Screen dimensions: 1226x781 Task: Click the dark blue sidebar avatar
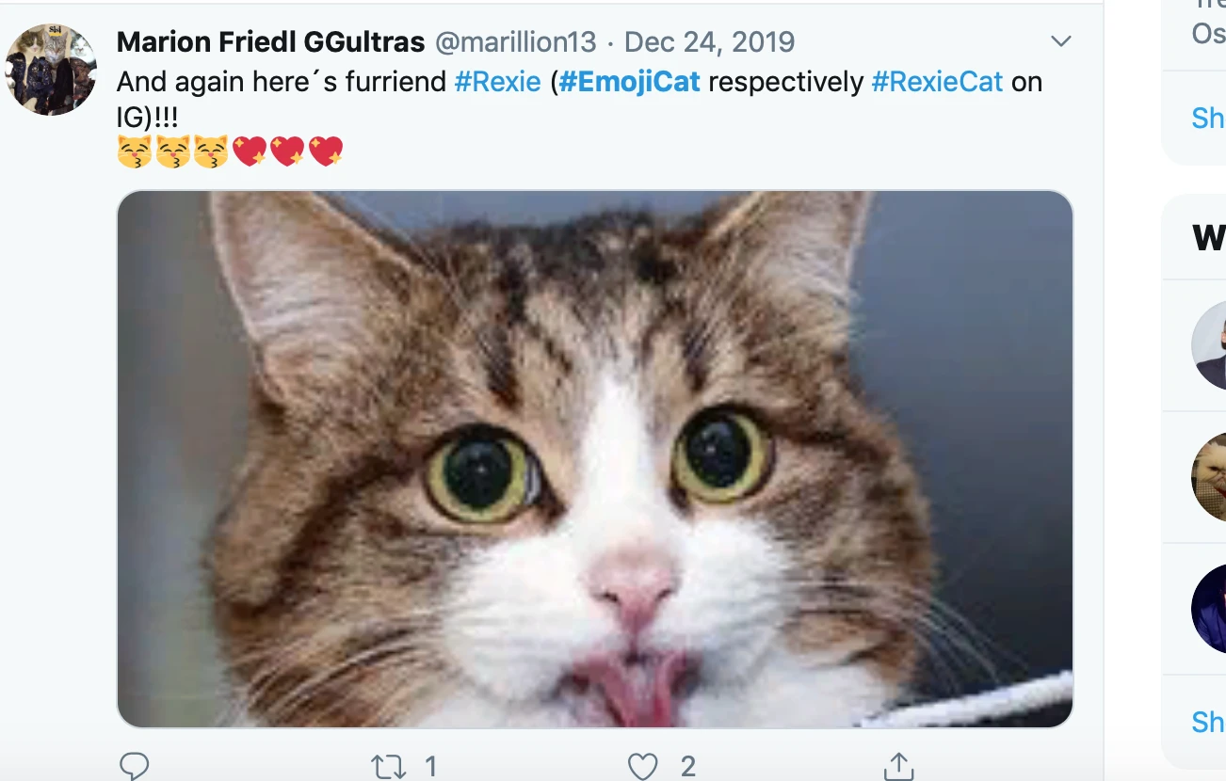click(x=1212, y=608)
